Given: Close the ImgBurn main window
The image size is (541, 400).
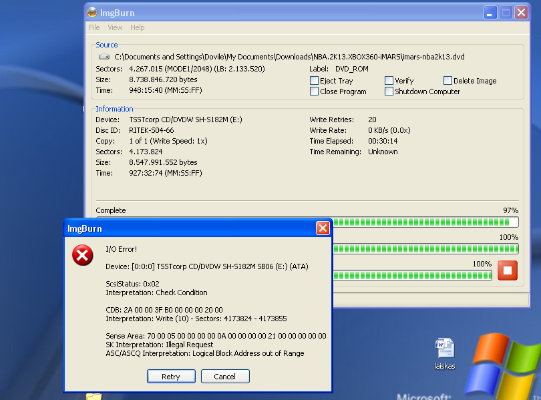Looking at the screenshot, I should pos(521,13).
